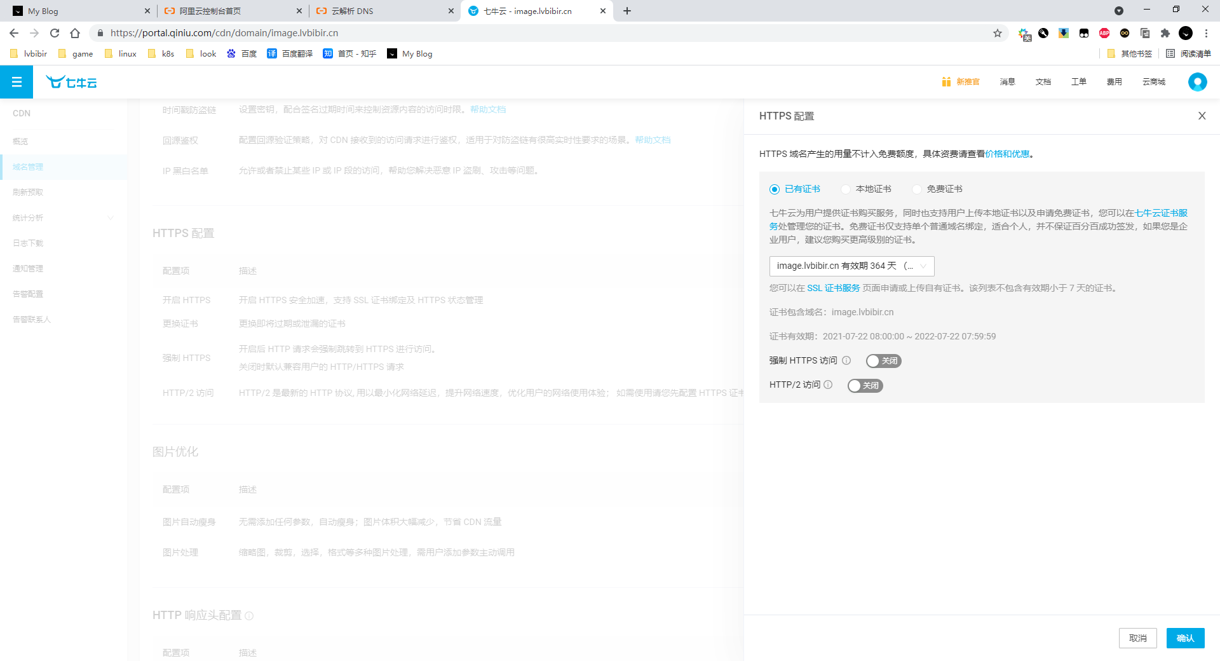The width and height of the screenshot is (1220, 661).
Task: Open the browser extensions puzzle icon
Action: (1165, 33)
